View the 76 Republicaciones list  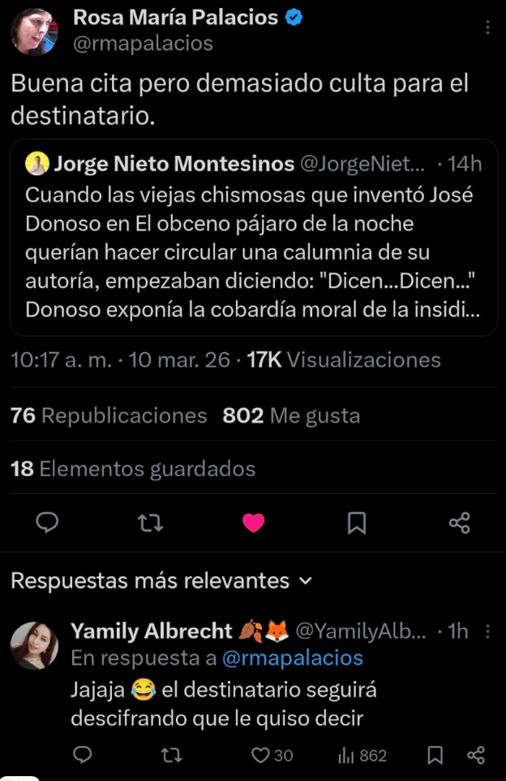pos(109,416)
